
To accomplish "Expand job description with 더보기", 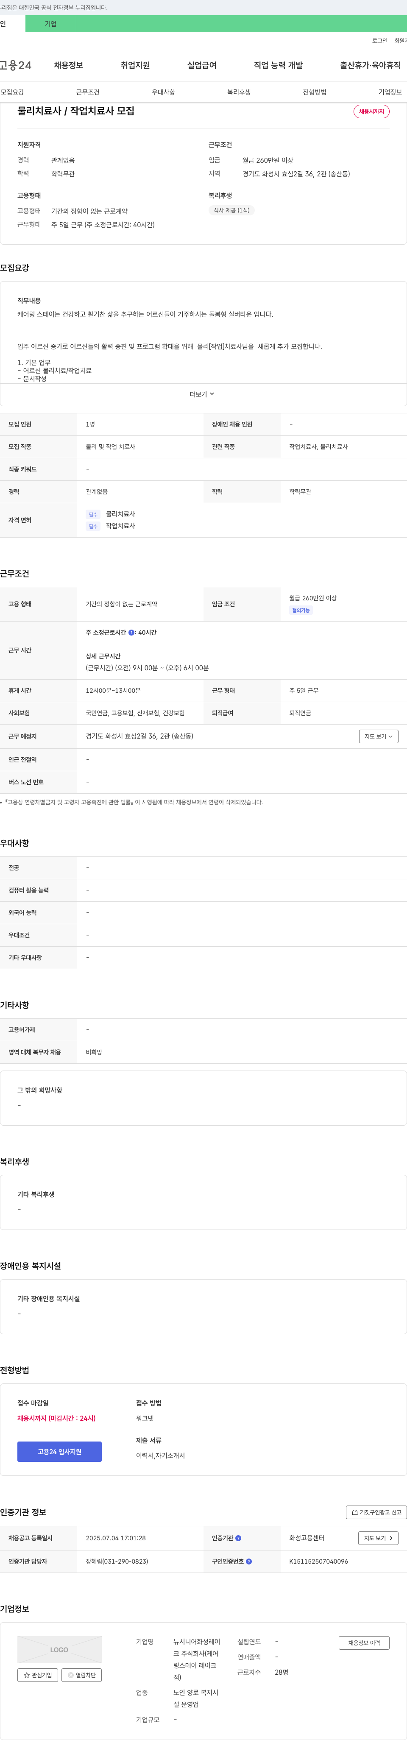I will tap(203, 394).
